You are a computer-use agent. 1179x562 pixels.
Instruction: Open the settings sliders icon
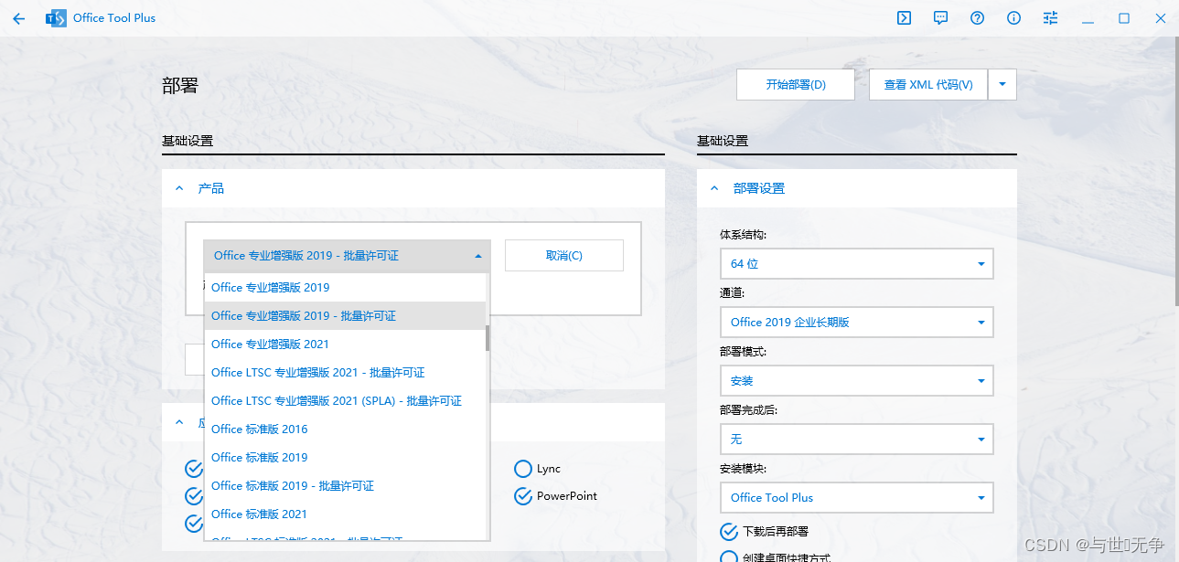pos(1050,17)
